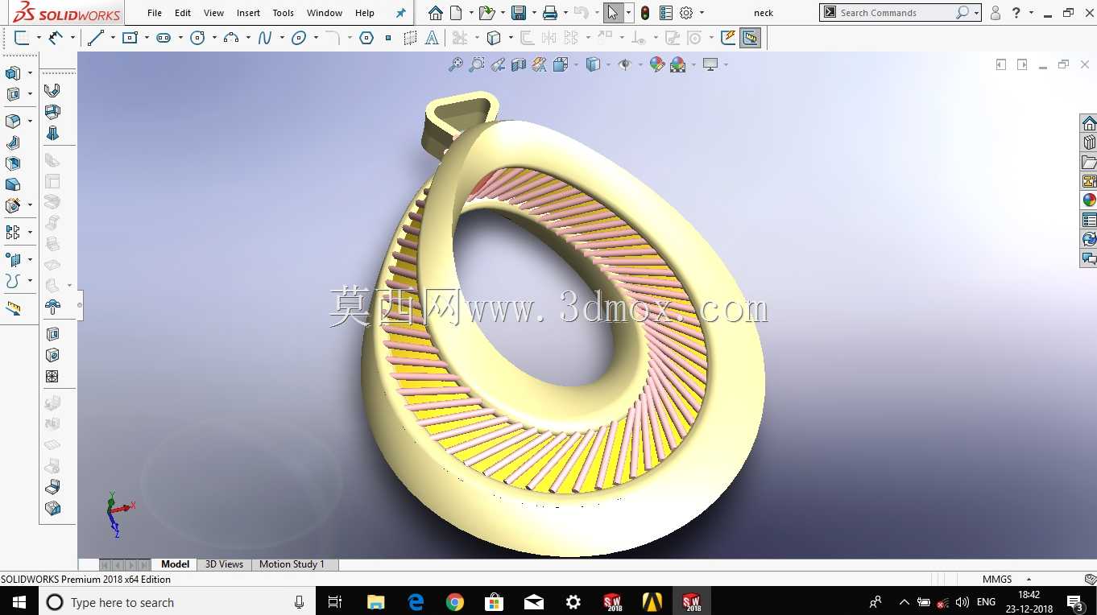Select the Straight Slot sketch tool
The image size is (1097, 615).
point(164,38)
